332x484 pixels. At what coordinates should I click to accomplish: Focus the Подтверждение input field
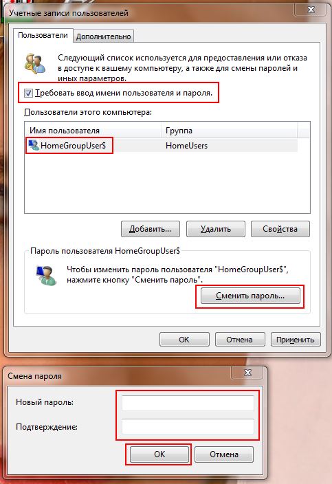click(x=188, y=427)
